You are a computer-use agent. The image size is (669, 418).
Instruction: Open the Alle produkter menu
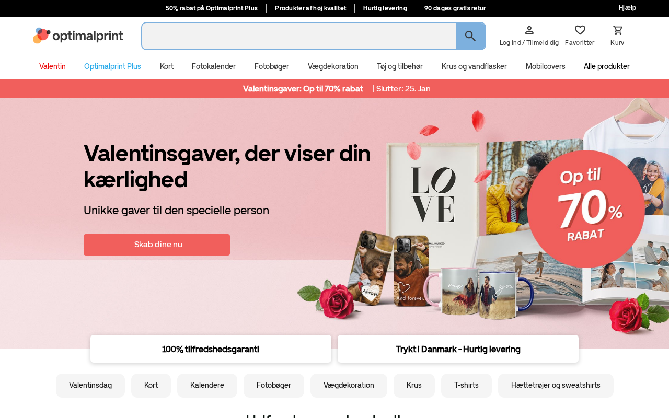coord(607,66)
